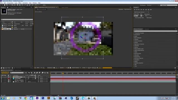Step to previous frame in Preview panel
Viewport: 178px width, 100px height.
pyautogui.click(x=137, y=10)
